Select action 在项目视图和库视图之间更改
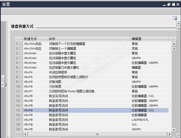The image size is (181, 138). click(89, 77)
